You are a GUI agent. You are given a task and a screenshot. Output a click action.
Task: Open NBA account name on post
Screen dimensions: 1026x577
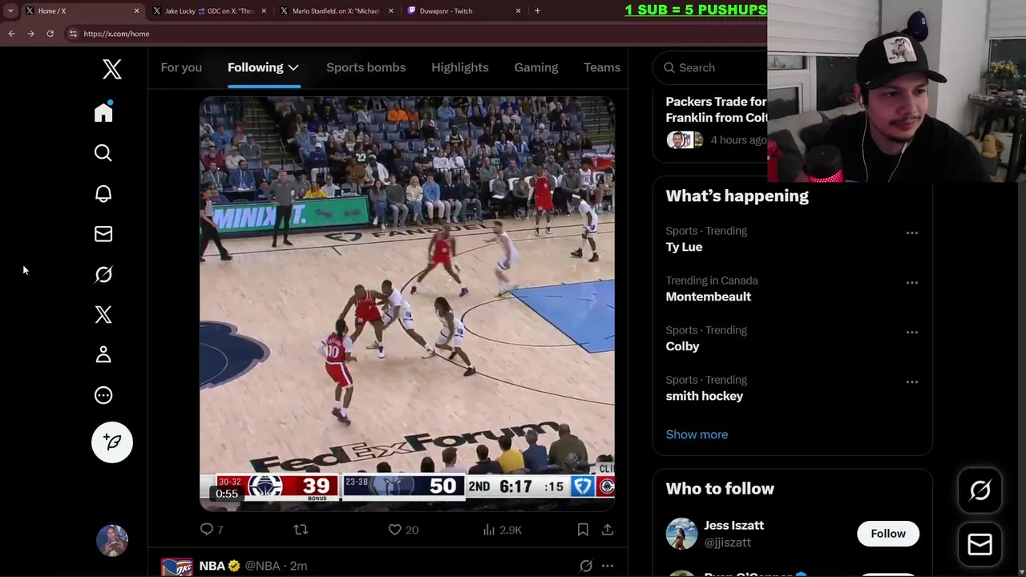pos(212,566)
